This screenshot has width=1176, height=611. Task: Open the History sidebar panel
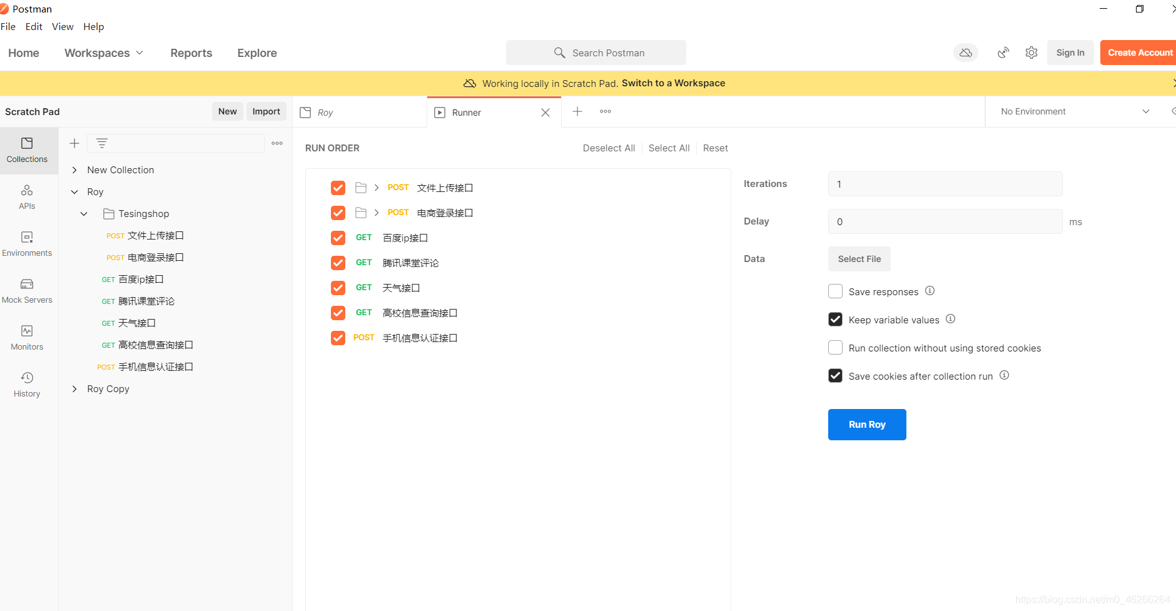(x=27, y=385)
